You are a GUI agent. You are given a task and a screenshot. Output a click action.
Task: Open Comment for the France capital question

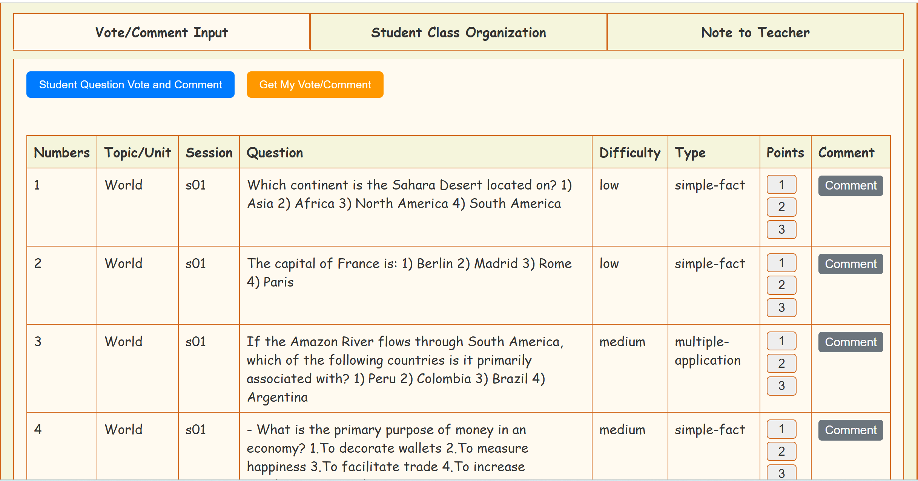click(x=850, y=264)
